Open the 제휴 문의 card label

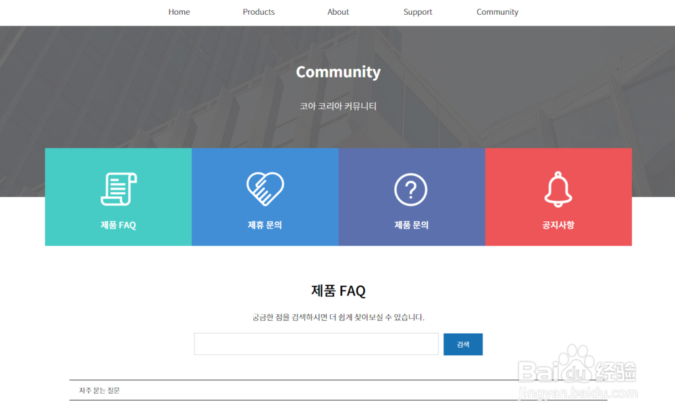[265, 225]
